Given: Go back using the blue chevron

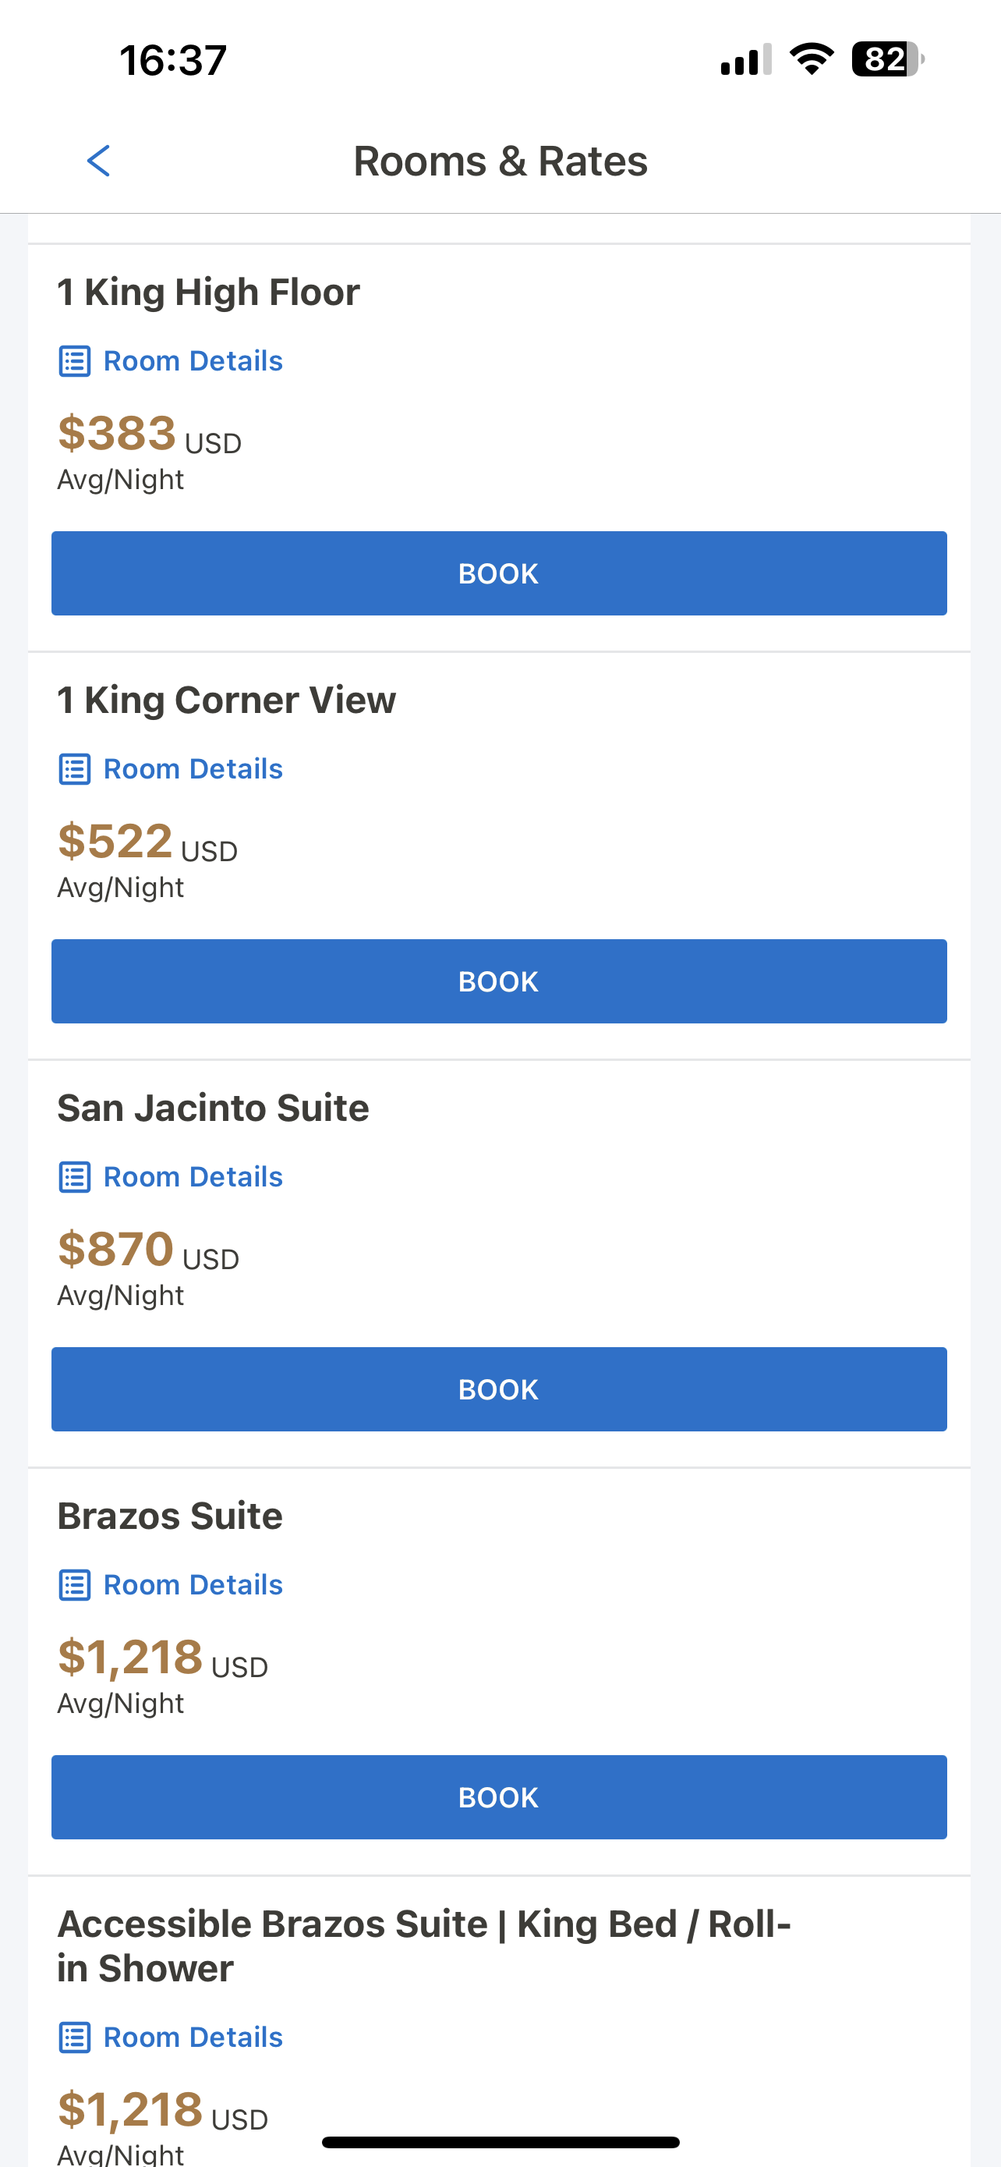Looking at the screenshot, I should [x=98, y=161].
